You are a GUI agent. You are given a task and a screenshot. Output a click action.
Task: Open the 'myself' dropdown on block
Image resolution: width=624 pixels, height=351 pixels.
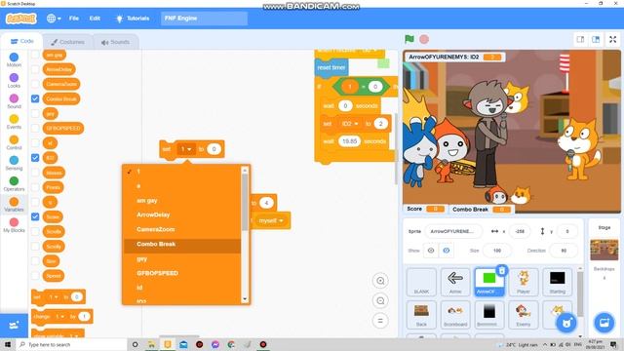click(x=271, y=220)
